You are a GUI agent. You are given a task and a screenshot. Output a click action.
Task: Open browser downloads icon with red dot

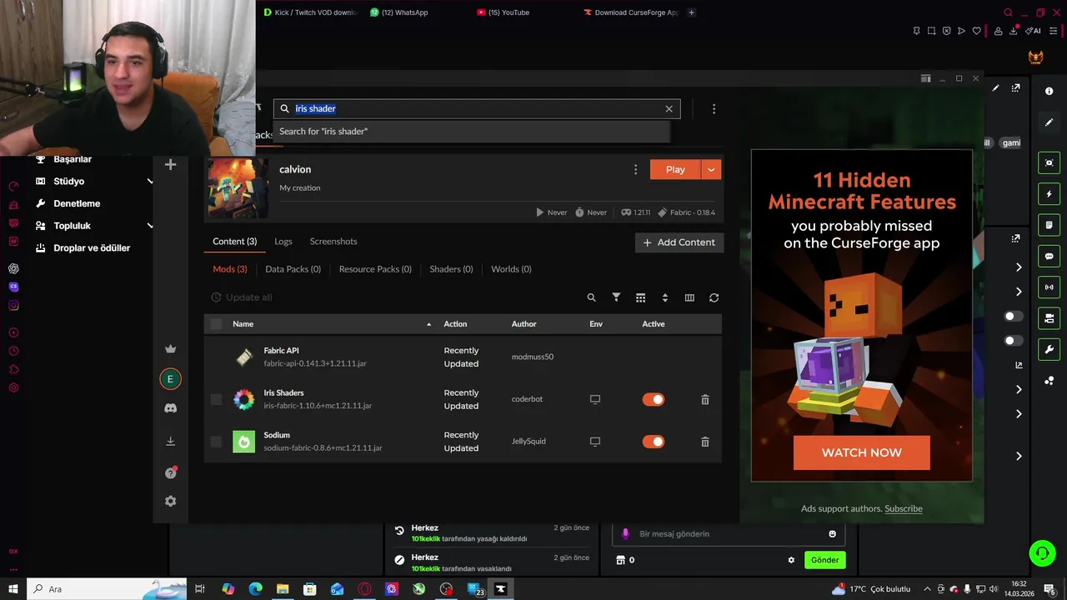(1014, 31)
